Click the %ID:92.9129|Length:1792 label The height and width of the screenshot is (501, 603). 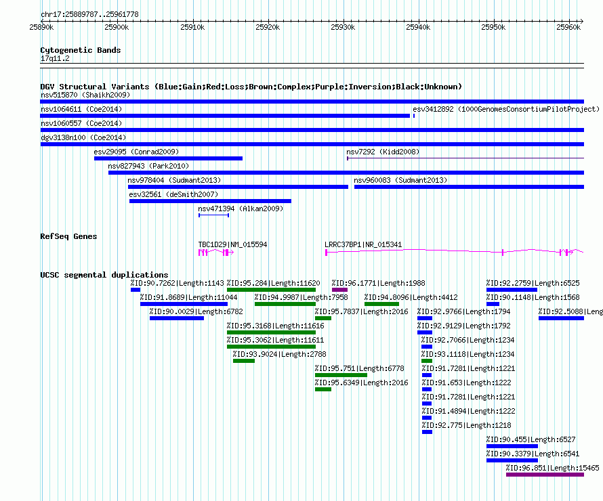[x=464, y=326]
